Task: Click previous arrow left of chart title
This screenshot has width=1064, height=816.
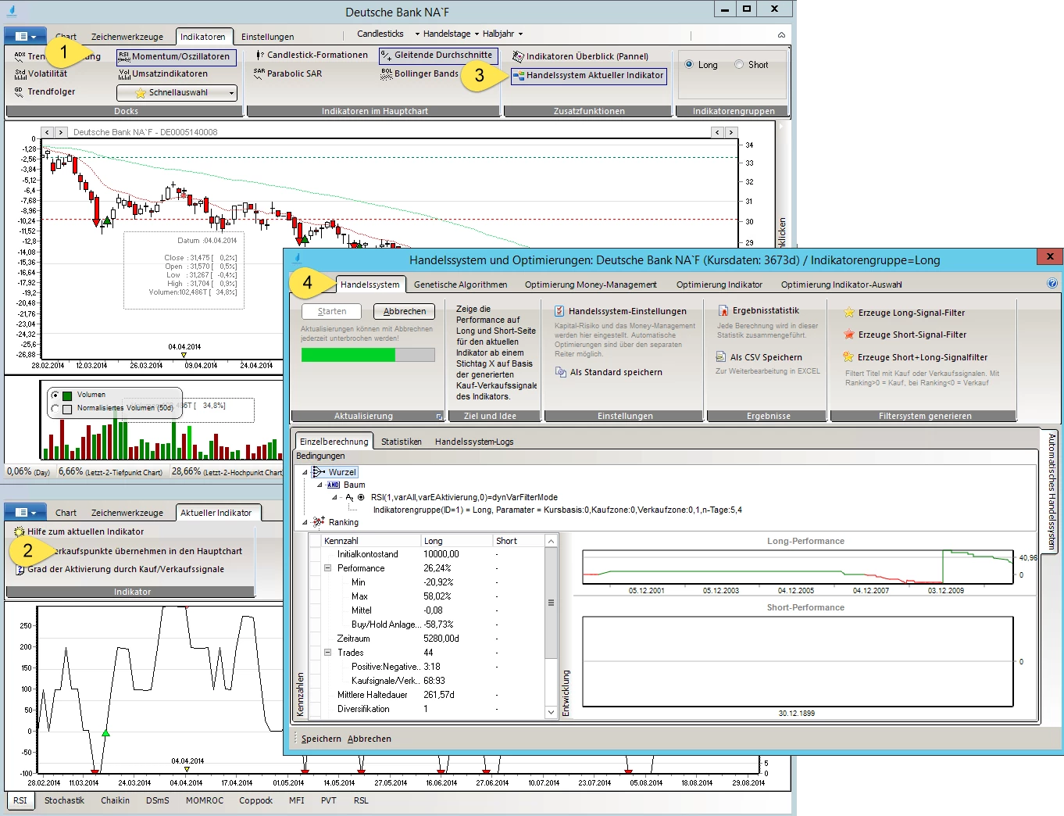Action: (x=48, y=132)
